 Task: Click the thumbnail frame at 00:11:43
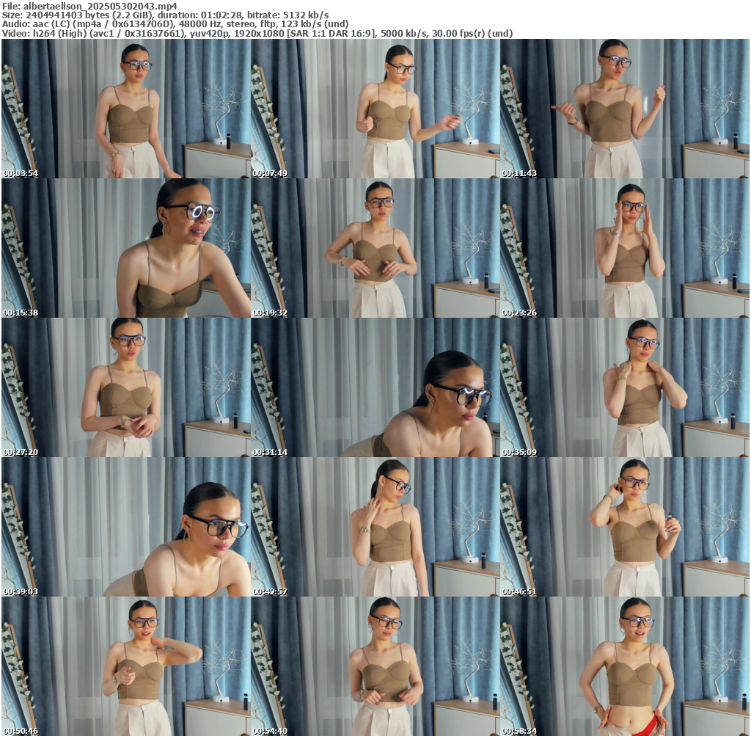coord(625,109)
